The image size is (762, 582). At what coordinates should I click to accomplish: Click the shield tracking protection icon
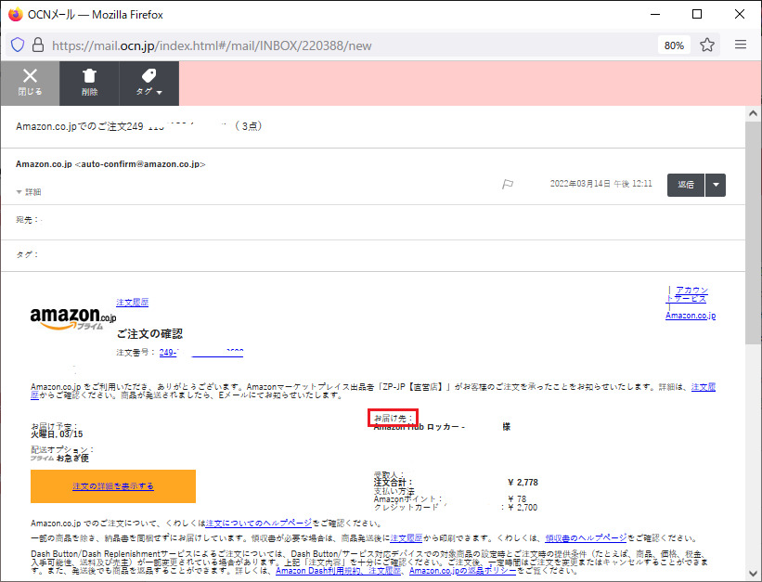click(17, 45)
